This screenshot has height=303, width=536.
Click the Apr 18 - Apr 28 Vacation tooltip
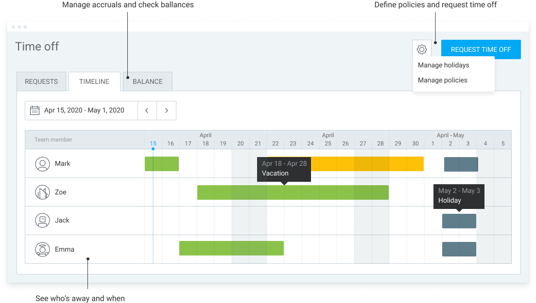pyautogui.click(x=284, y=169)
